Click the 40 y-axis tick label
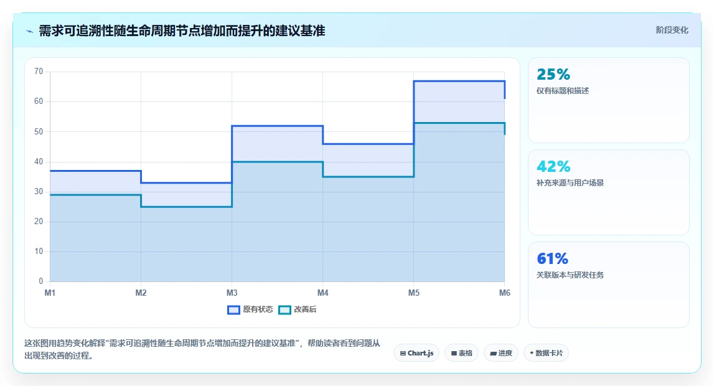Image resolution: width=714 pixels, height=386 pixels. [39, 162]
